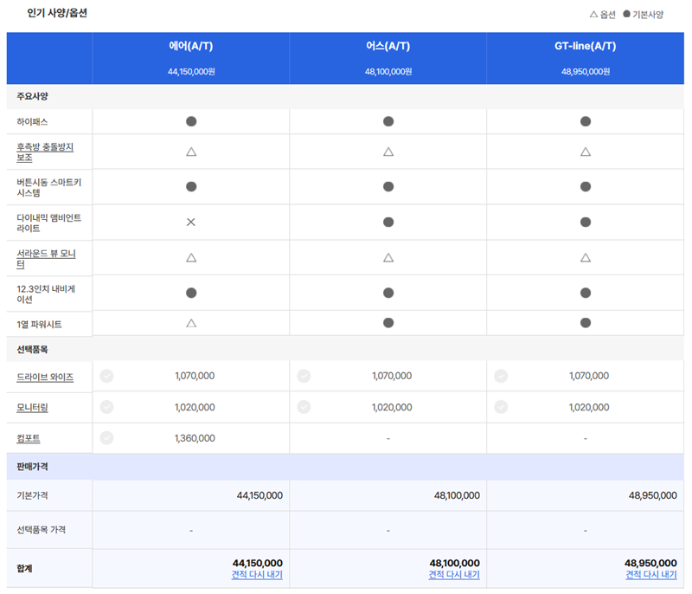Screen dimensions: 692x594
Task: Click 1열 파워시트 circle for GT-line(A/T)
Action: 586,323
